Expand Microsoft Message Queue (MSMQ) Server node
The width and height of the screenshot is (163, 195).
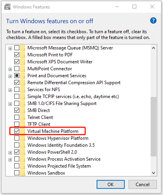click(x=10, y=49)
